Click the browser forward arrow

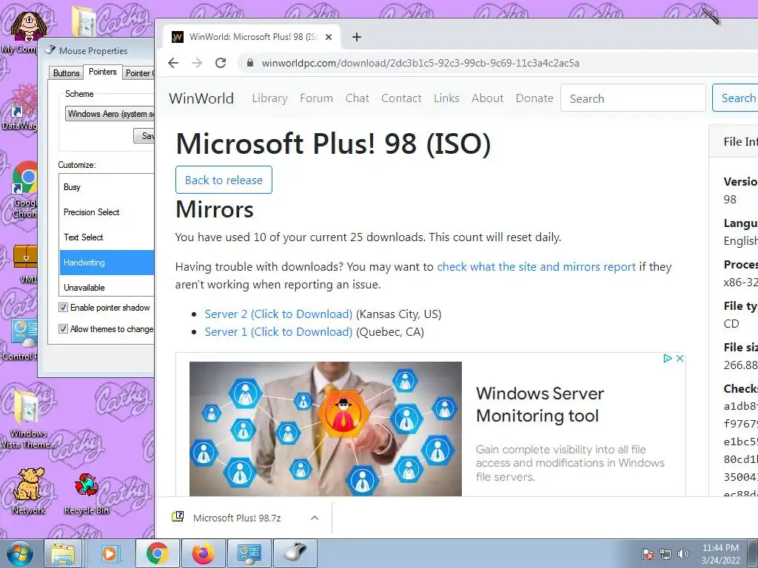point(197,63)
